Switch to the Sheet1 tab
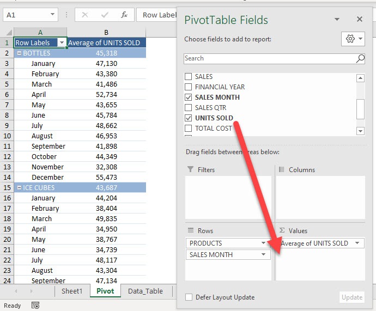The height and width of the screenshot is (311, 376). point(72,291)
